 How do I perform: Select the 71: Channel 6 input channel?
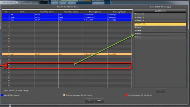click(x=160, y=30)
